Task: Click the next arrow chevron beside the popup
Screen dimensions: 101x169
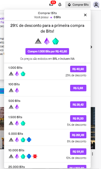Action: click(91, 47)
